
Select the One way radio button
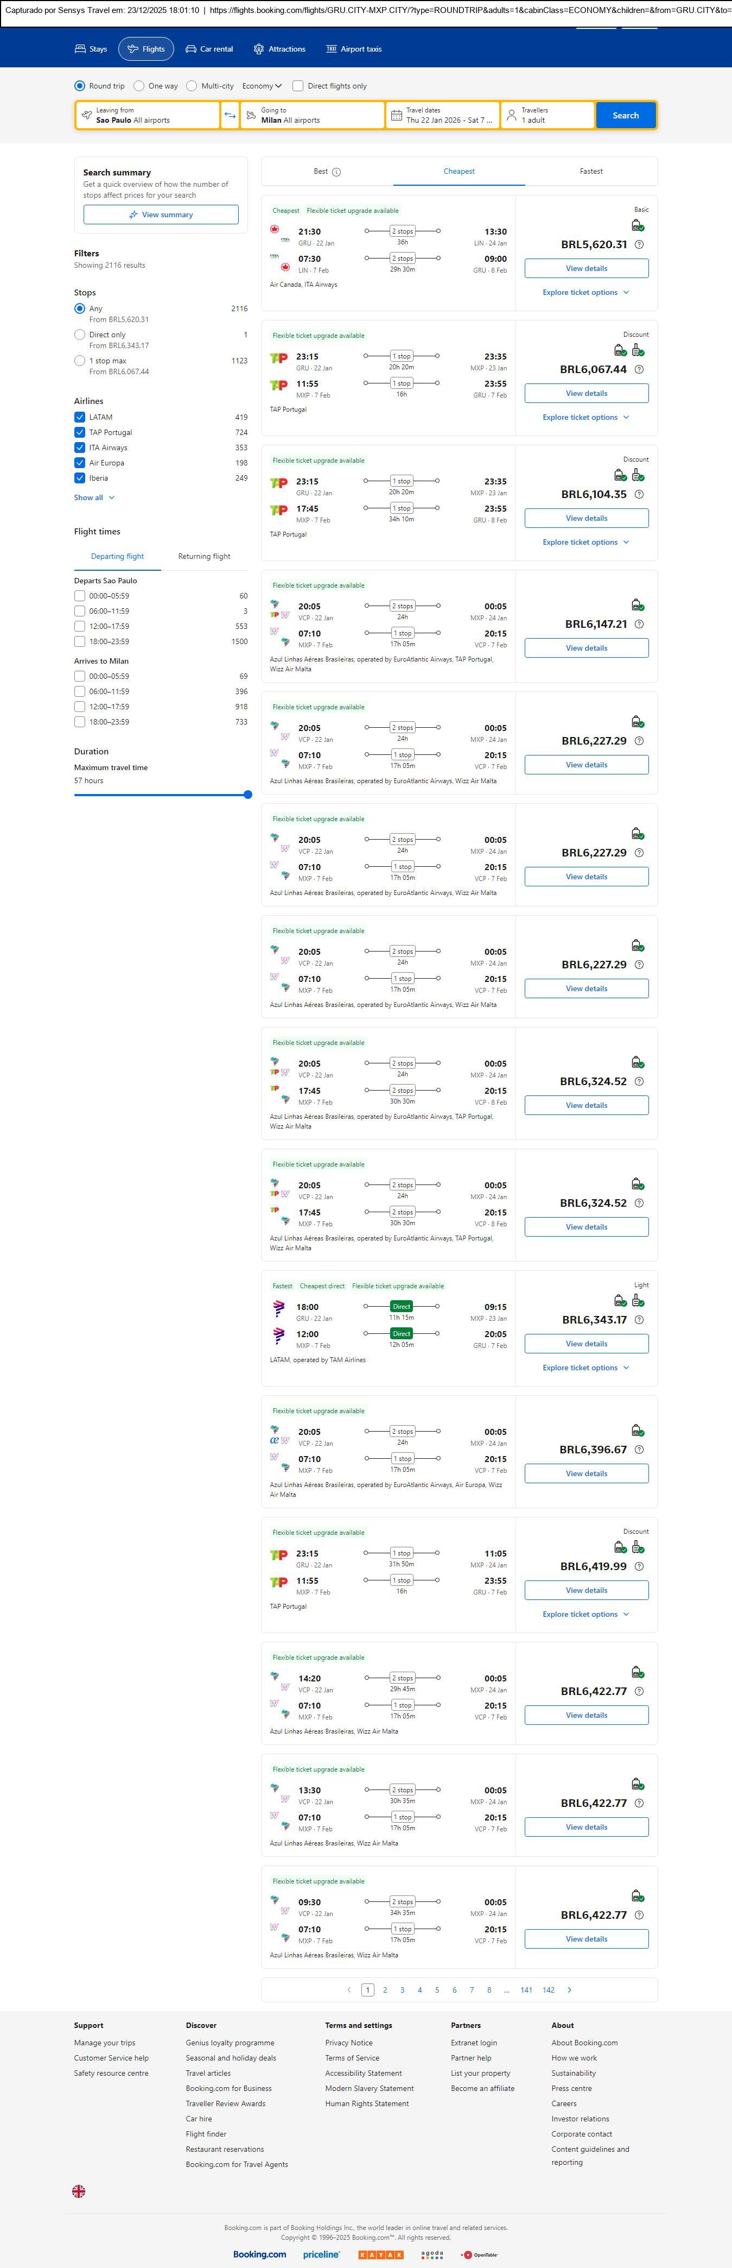[139, 86]
